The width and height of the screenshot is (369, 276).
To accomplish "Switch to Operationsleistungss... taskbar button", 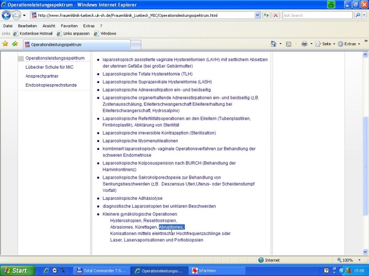I will (159, 271).
